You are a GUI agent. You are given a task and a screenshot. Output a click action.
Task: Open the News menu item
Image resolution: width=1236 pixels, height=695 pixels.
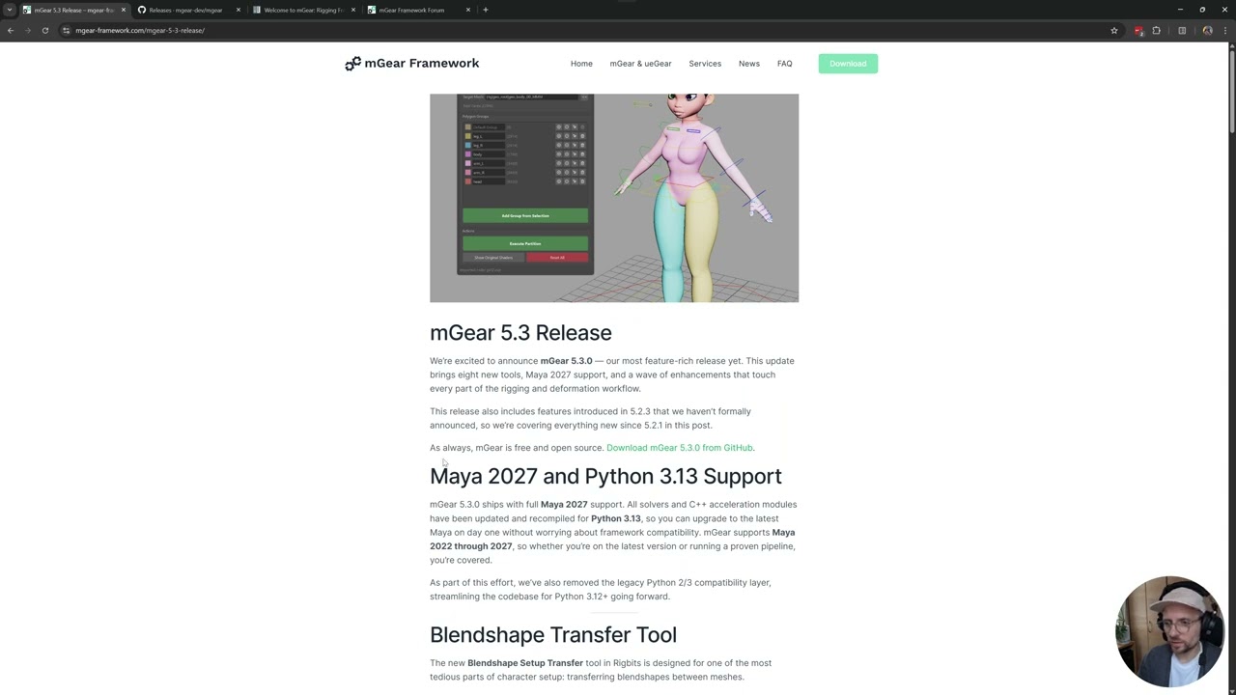[x=749, y=64]
